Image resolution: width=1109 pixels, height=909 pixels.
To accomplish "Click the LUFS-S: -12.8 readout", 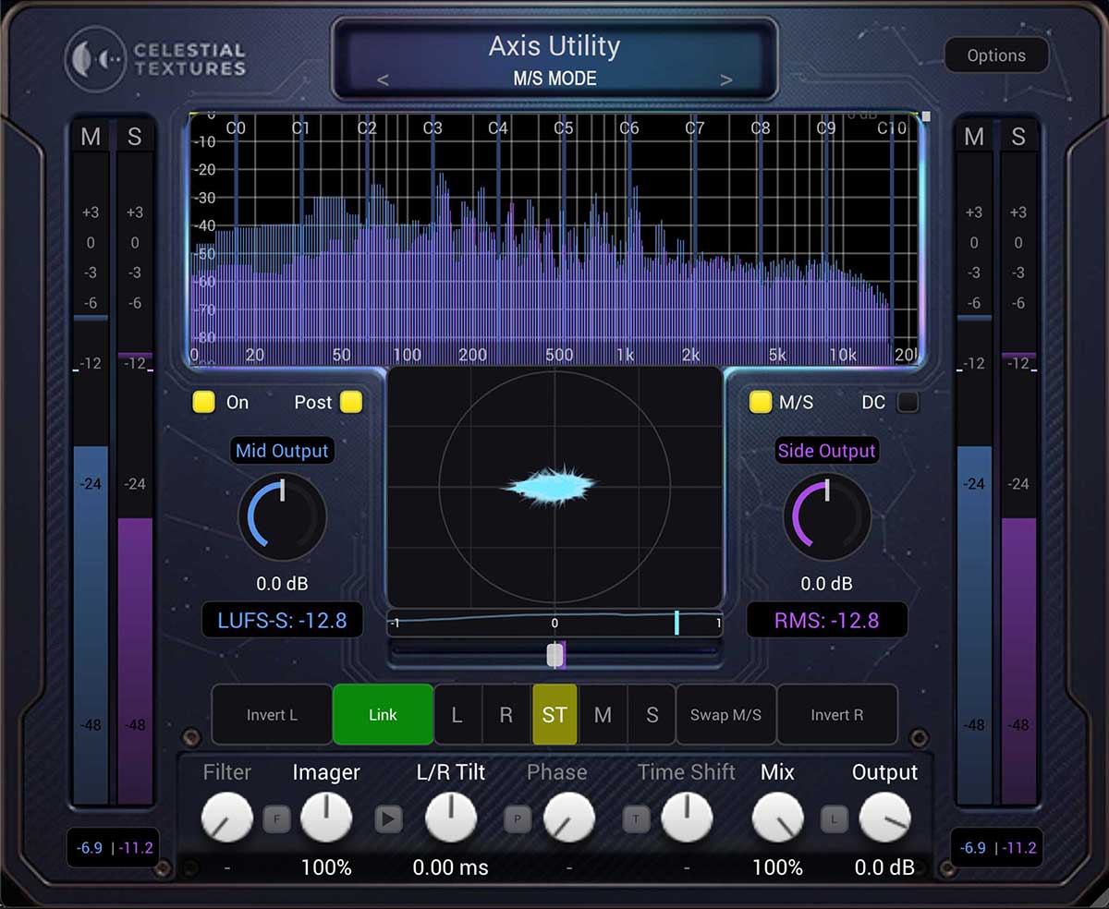I will click(282, 621).
